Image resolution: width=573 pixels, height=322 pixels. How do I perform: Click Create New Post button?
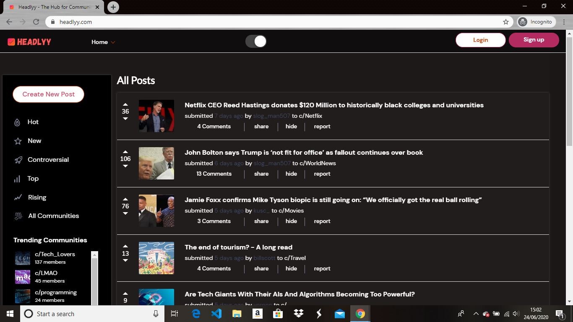tap(48, 94)
